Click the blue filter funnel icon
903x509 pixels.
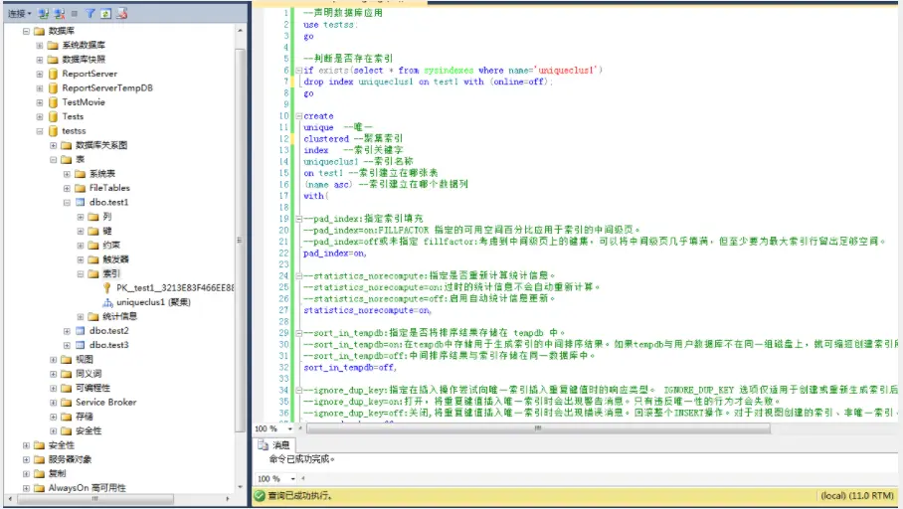click(90, 13)
